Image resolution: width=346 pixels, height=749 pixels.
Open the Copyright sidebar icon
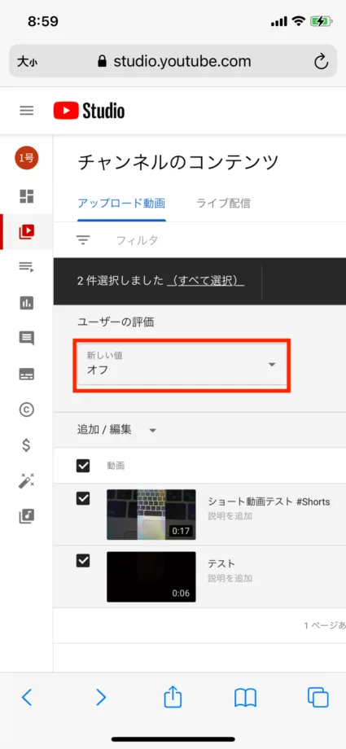tap(26, 410)
